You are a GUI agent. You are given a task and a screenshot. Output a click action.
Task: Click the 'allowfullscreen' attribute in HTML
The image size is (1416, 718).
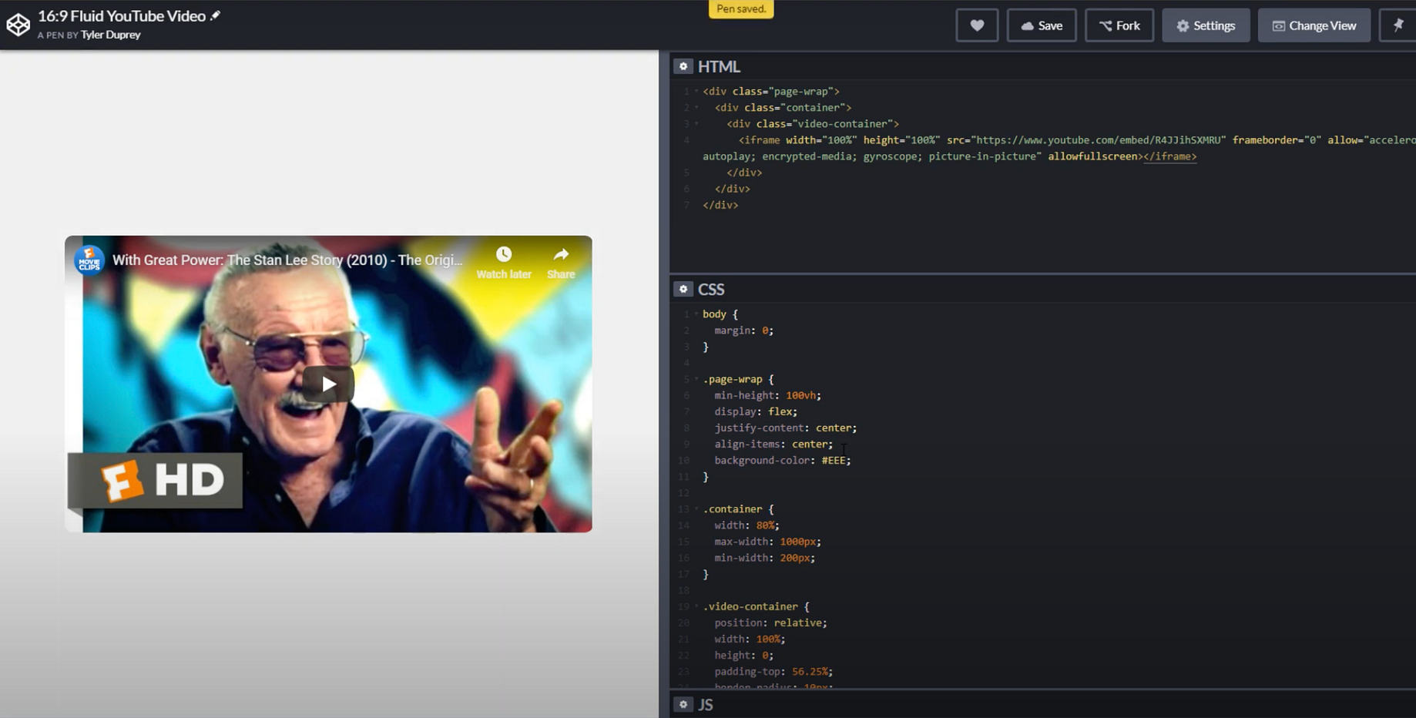(1092, 156)
